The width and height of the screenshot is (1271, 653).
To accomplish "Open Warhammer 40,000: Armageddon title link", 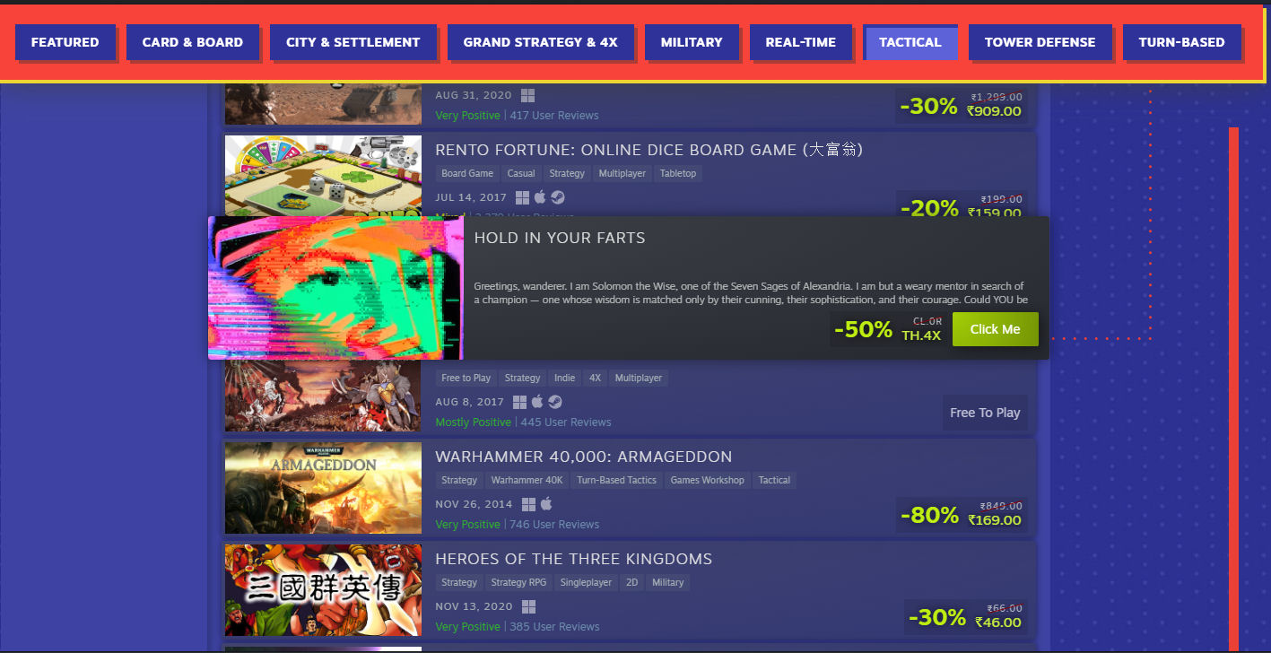I will pos(584,457).
